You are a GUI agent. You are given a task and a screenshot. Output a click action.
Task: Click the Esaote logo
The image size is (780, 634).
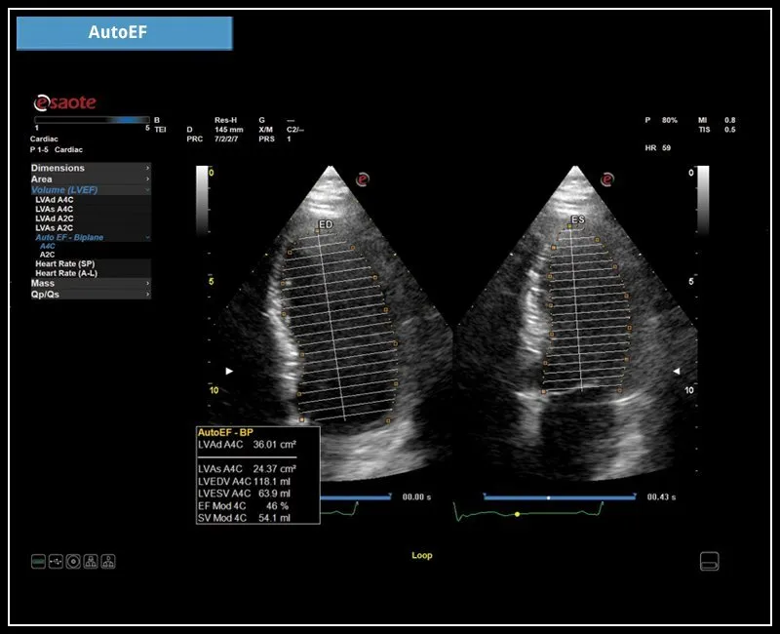tap(64, 102)
